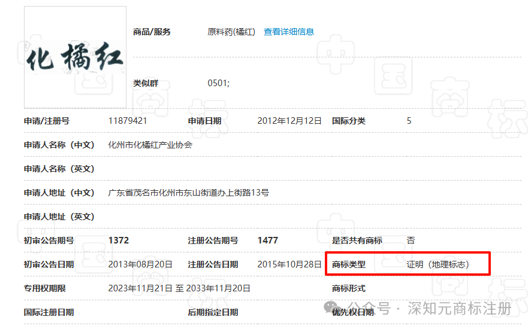This screenshot has height=329, width=528.
Task: Click preliminary announcement date 2013年08月20日
Action: click(x=140, y=264)
